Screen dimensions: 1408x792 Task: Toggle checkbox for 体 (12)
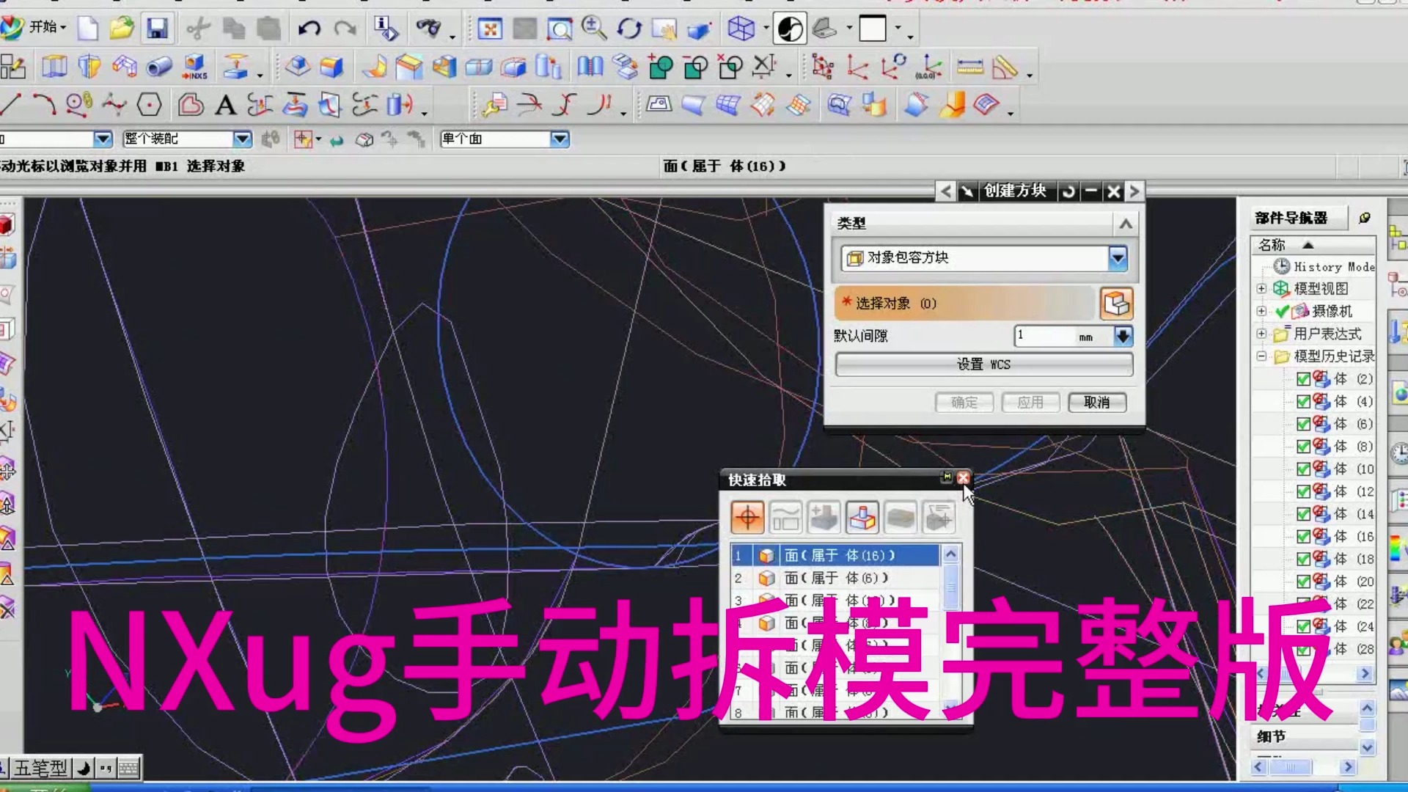click(x=1303, y=491)
